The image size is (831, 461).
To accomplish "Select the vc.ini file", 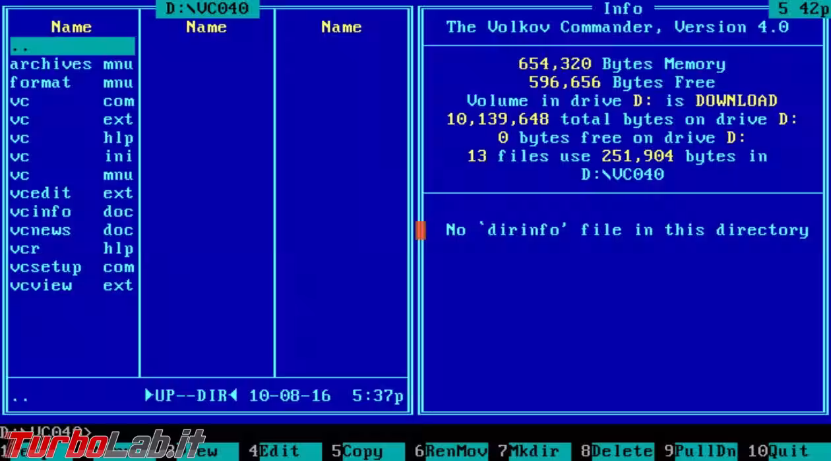I will tap(72, 157).
